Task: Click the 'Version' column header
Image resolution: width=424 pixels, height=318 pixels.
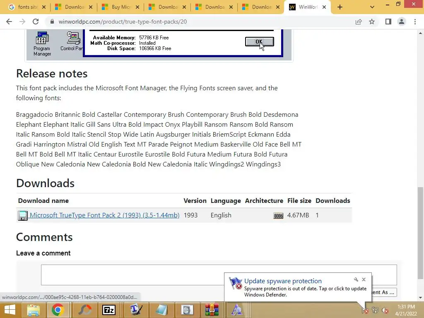Action: click(195, 201)
